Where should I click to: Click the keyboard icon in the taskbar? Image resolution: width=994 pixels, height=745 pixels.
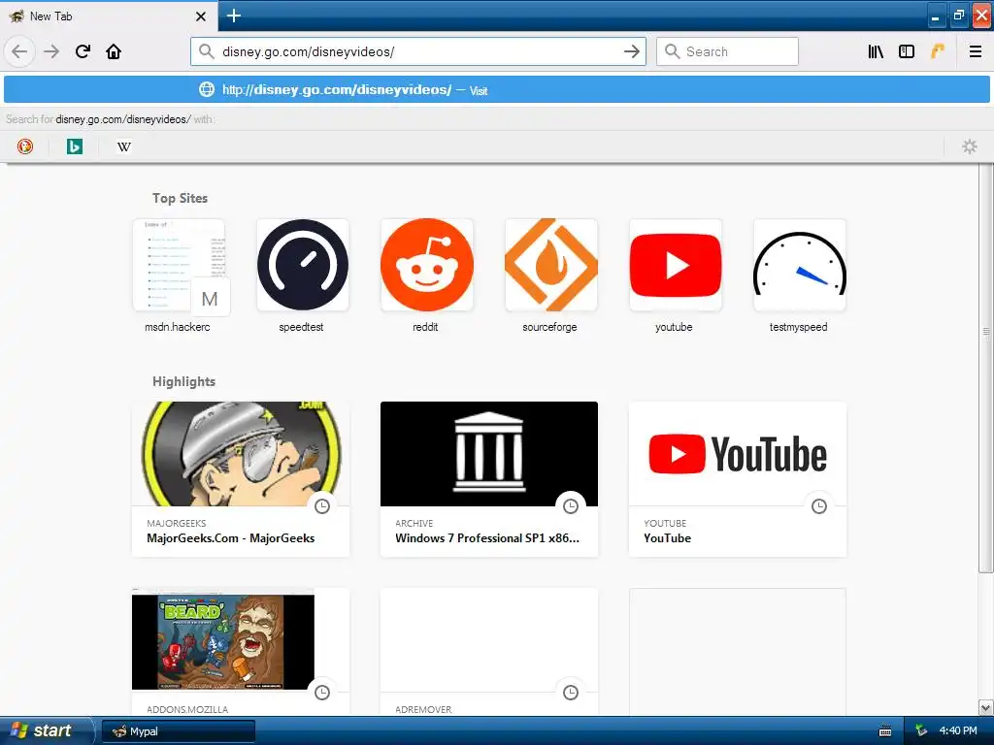click(885, 731)
